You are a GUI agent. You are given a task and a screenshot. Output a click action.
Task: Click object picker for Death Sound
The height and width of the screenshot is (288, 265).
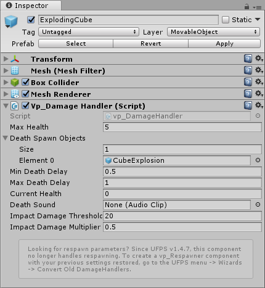point(258,205)
